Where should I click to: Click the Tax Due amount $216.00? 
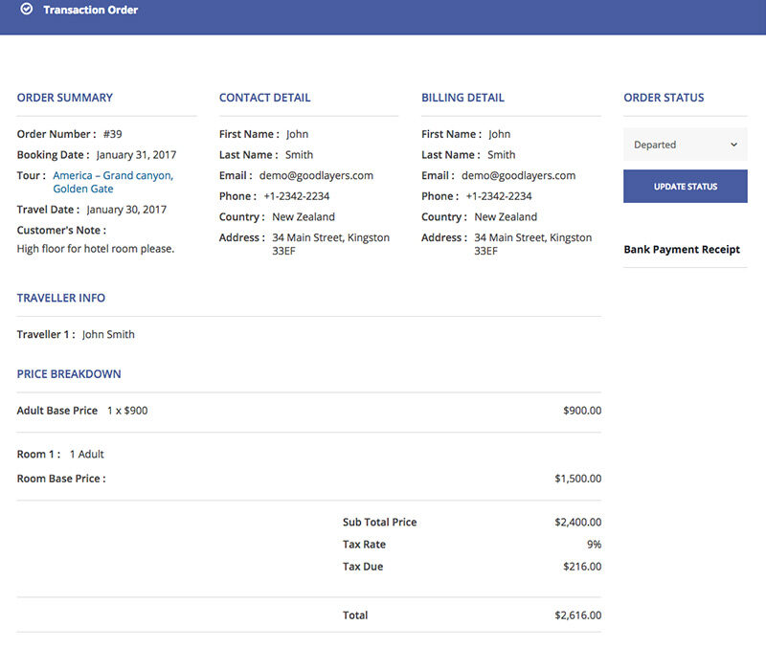(x=582, y=567)
